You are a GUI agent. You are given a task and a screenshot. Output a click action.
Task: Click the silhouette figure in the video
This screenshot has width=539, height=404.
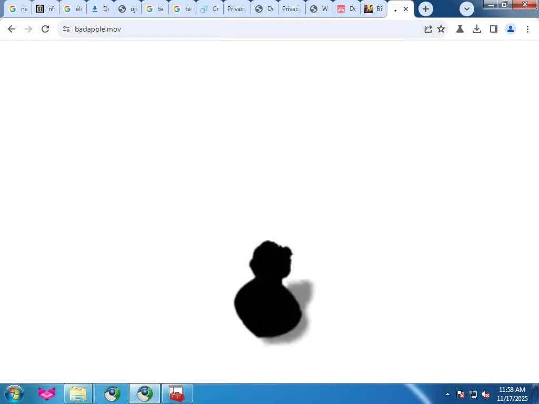pos(269,290)
